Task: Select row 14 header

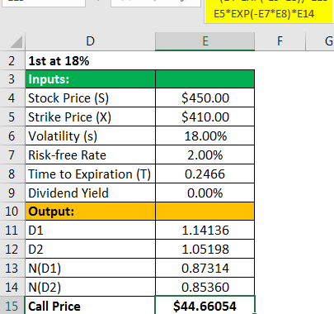Action: pos(12,287)
